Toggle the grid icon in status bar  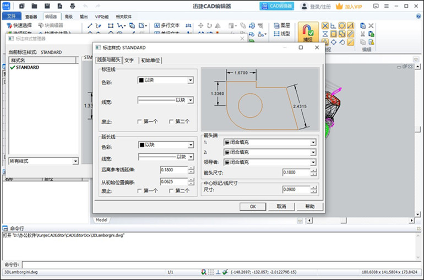click(211, 272)
